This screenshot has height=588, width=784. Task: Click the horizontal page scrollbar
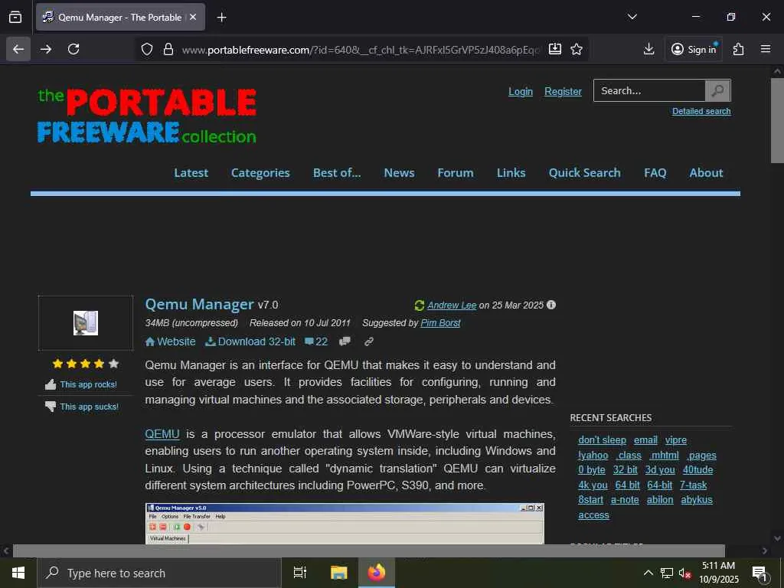point(368,550)
